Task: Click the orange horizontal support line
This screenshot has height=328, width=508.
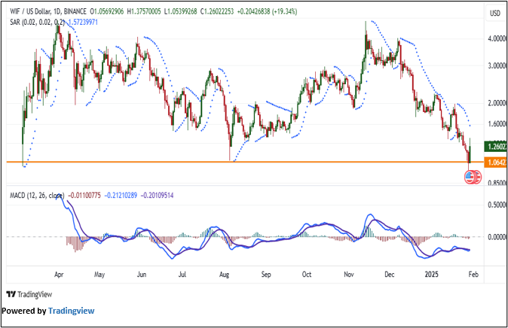Action: [245, 162]
